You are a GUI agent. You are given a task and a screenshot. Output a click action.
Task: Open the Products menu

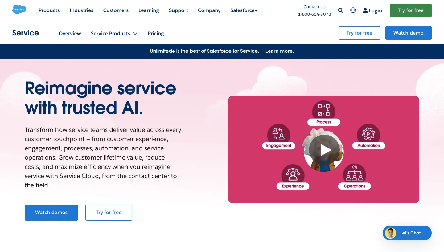[49, 10]
